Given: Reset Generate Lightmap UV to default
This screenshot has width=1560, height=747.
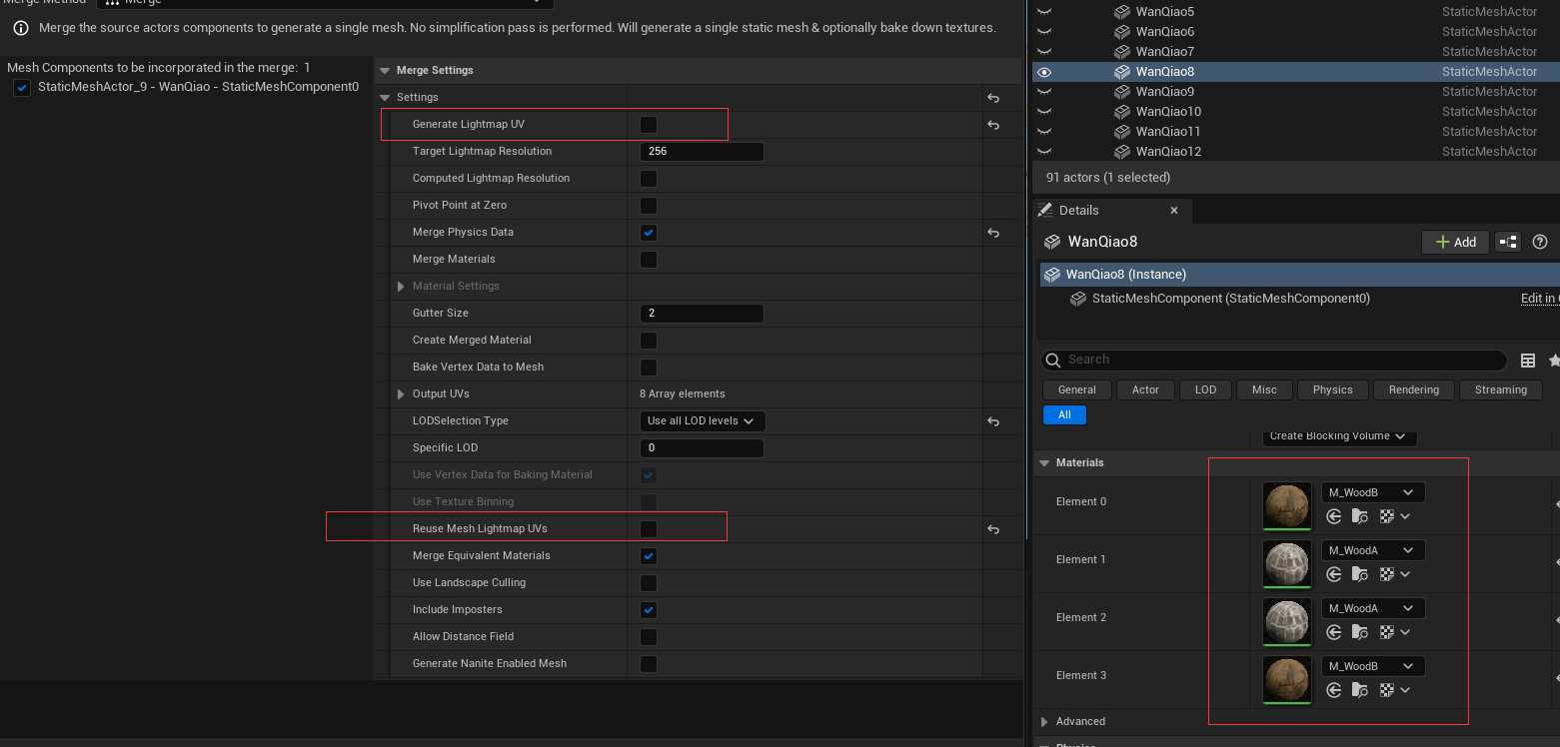Looking at the screenshot, I should (993, 125).
